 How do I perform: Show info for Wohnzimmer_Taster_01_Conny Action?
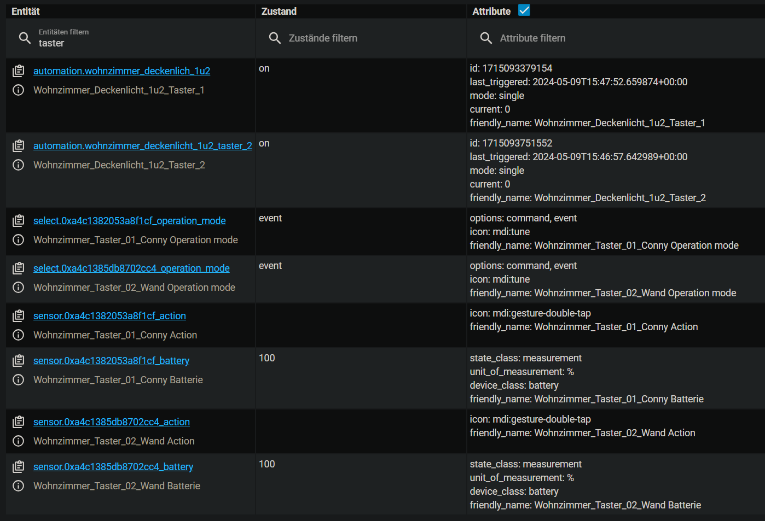(x=19, y=335)
